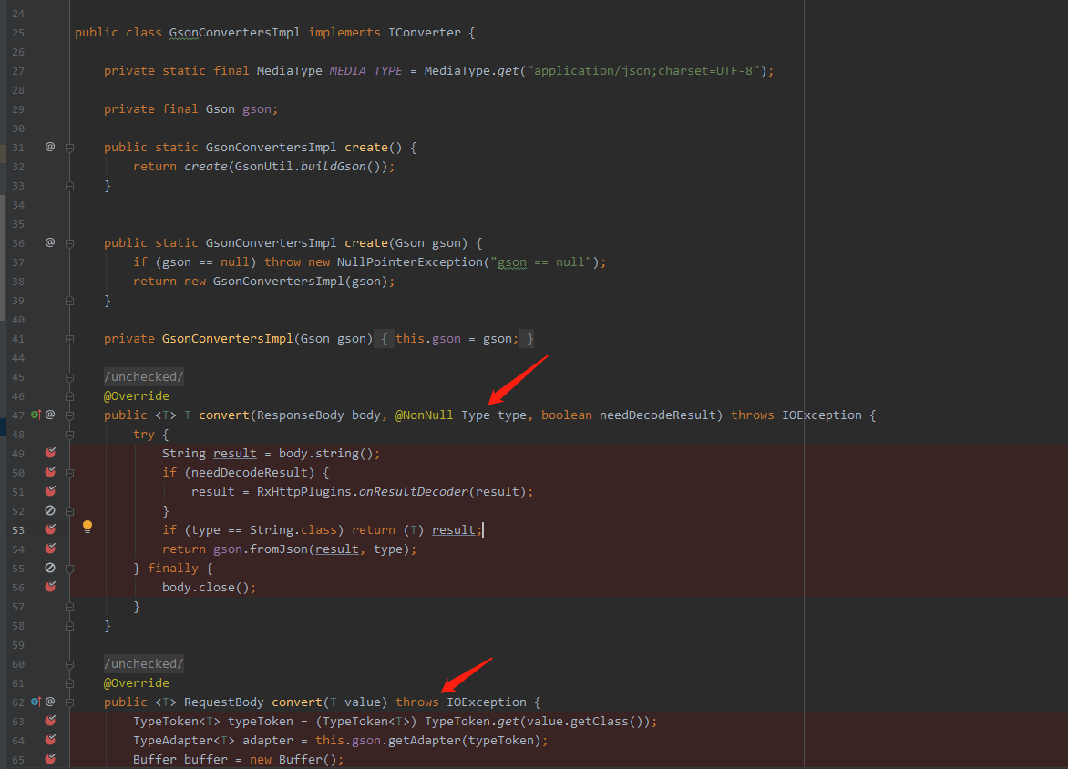Click the overriding method icon beside line 62

(x=35, y=702)
